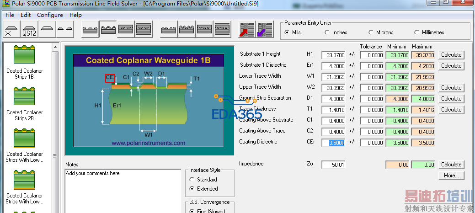Calculate the Substrate 1 Height H1
Viewport: 475px width, 213px height.
click(x=451, y=55)
